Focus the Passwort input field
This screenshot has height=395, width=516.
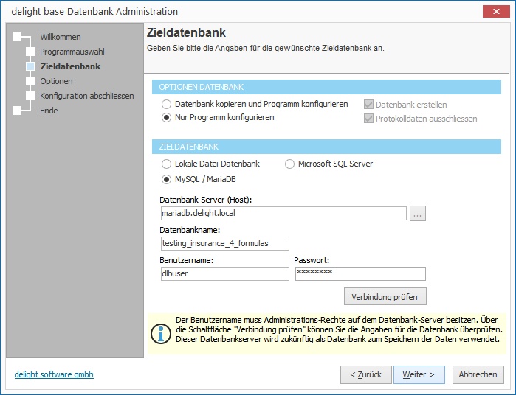(360, 273)
